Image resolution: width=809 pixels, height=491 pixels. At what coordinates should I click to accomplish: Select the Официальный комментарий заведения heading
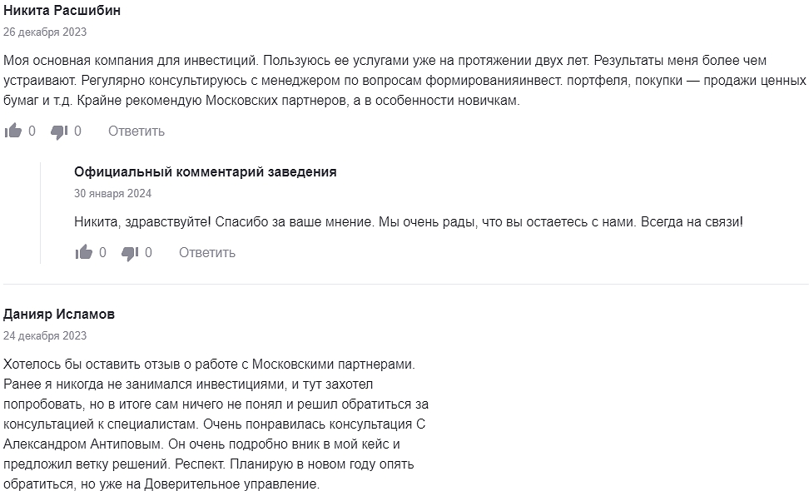204,172
